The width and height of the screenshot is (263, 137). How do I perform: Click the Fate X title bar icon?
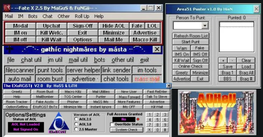pyautogui.click(x=7, y=8)
